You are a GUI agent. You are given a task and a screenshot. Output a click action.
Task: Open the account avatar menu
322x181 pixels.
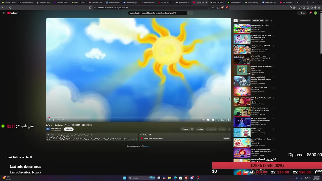pos(315,13)
